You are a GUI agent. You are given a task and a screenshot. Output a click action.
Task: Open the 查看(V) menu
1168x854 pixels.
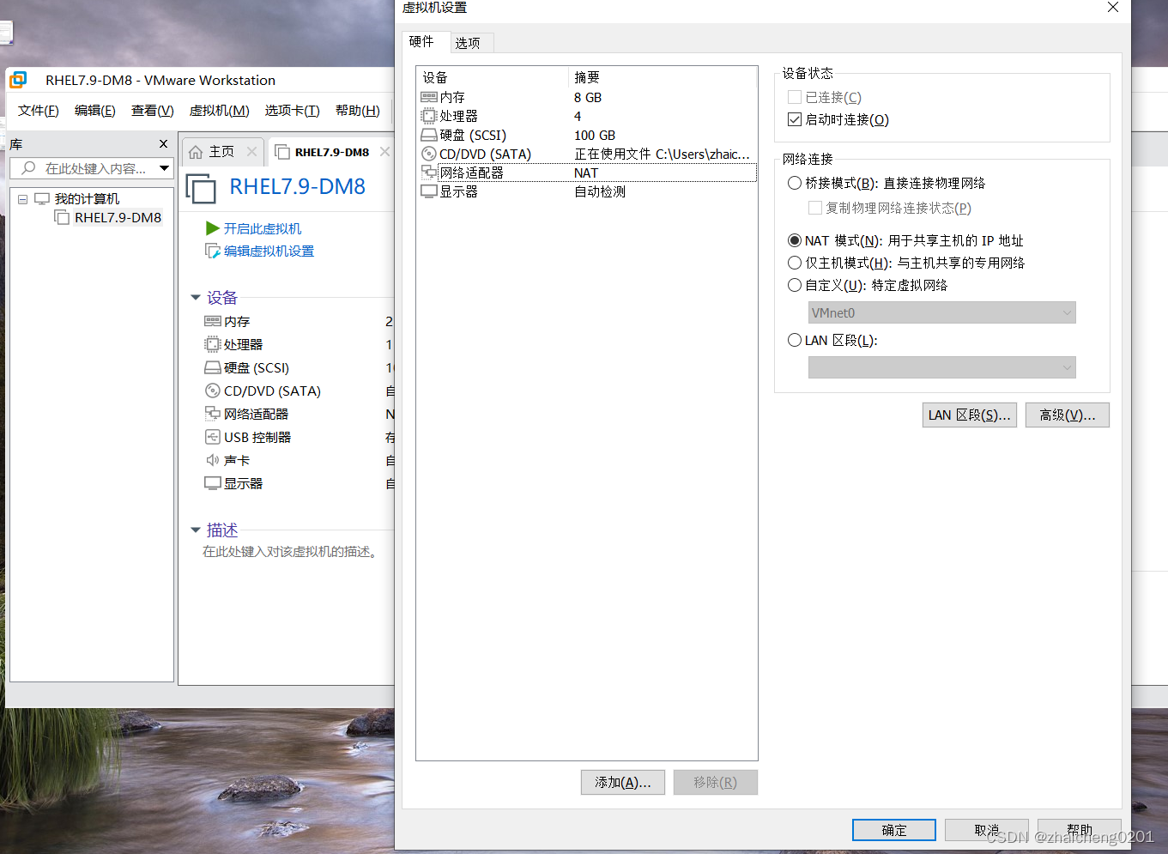pos(152,111)
